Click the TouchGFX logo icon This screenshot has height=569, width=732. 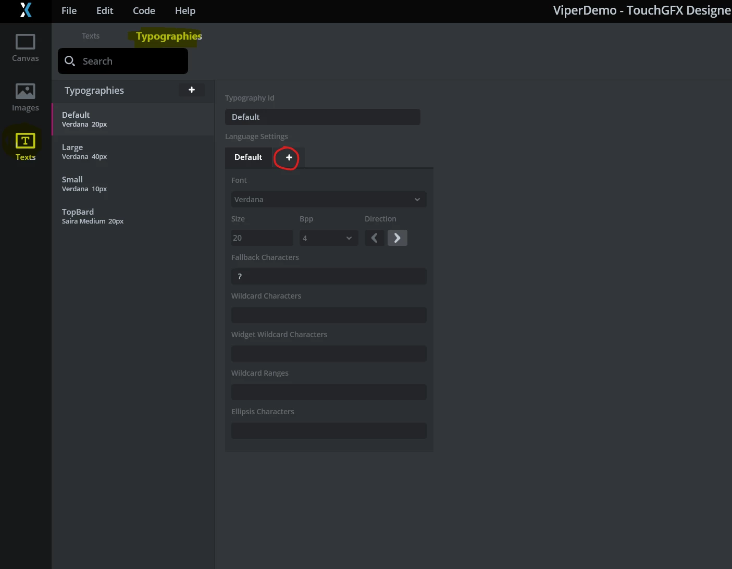(x=26, y=10)
